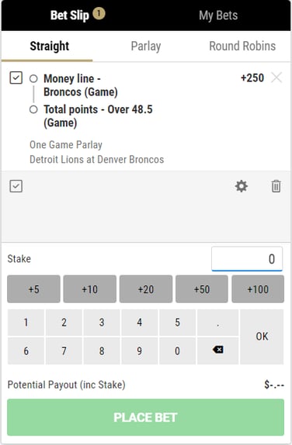The height and width of the screenshot is (445, 292).
Task: Click the backspace key on keypad
Action: click(x=217, y=350)
